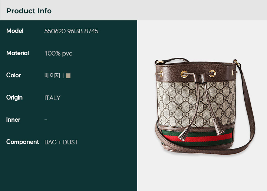The width and height of the screenshot is (267, 191).
Task: Click the GG monogram canvas body
Action: click(x=196, y=104)
